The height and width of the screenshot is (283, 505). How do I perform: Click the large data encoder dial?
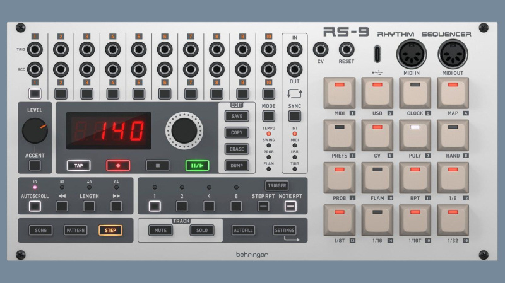[184, 130]
